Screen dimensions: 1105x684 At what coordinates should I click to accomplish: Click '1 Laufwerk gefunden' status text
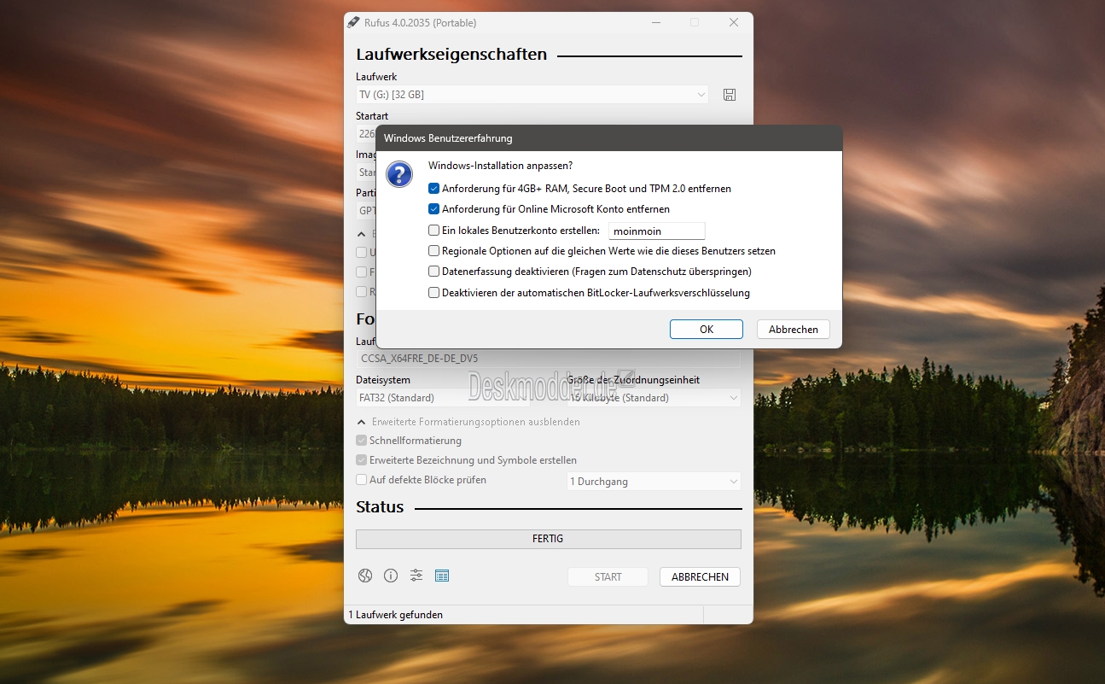tap(396, 615)
